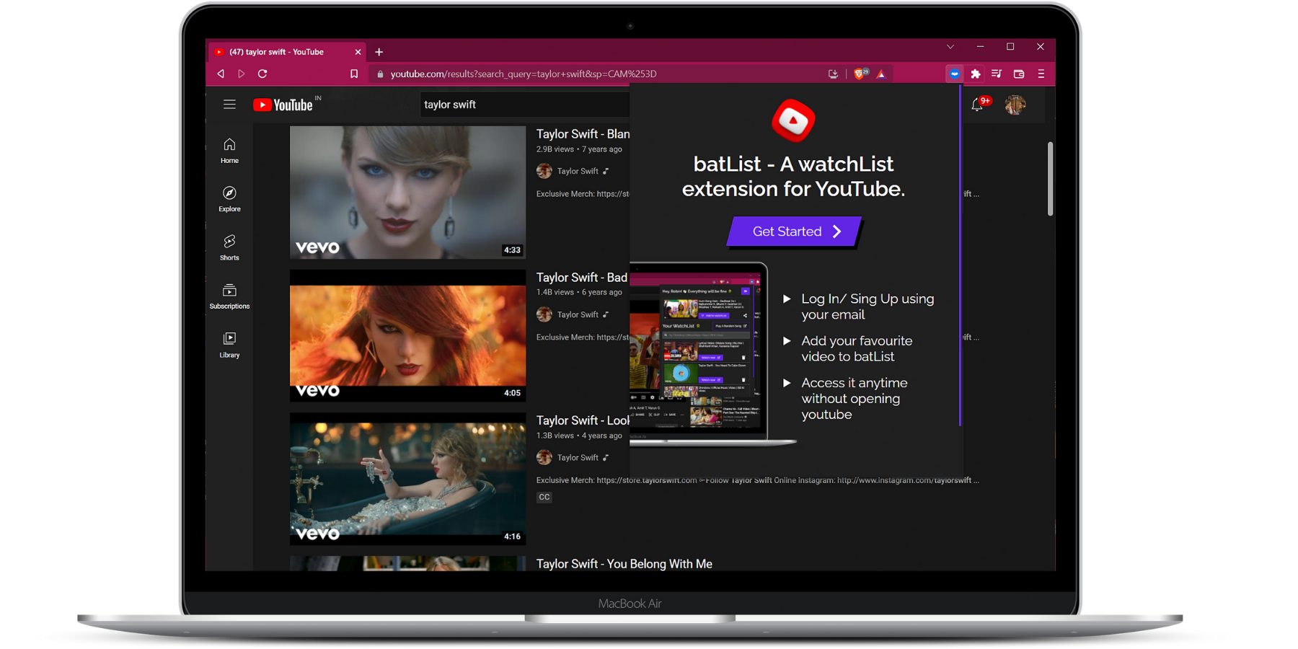Image resolution: width=1298 pixels, height=649 pixels.
Task: Open the notifications bell
Action: click(977, 105)
